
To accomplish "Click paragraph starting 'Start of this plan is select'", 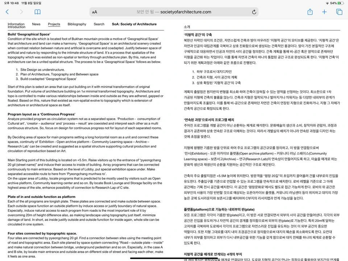I will pyautogui.click(x=86, y=96).
